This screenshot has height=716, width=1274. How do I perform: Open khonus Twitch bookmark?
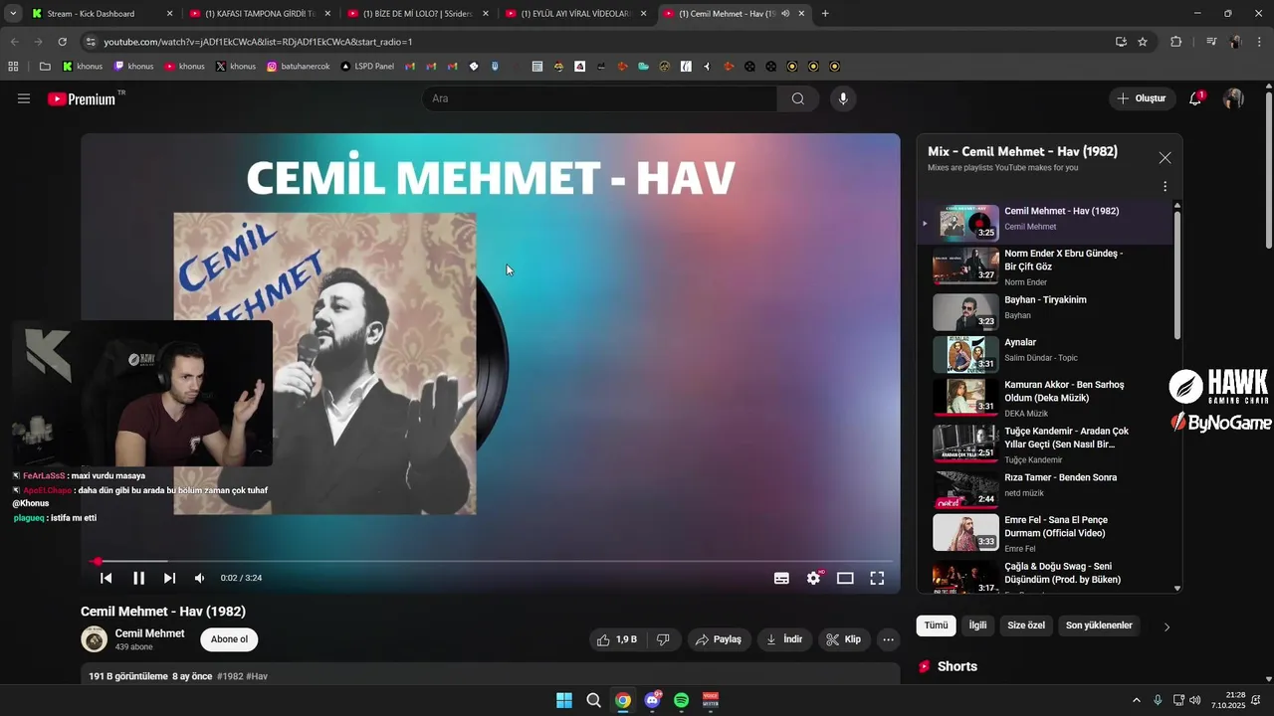[133, 67]
